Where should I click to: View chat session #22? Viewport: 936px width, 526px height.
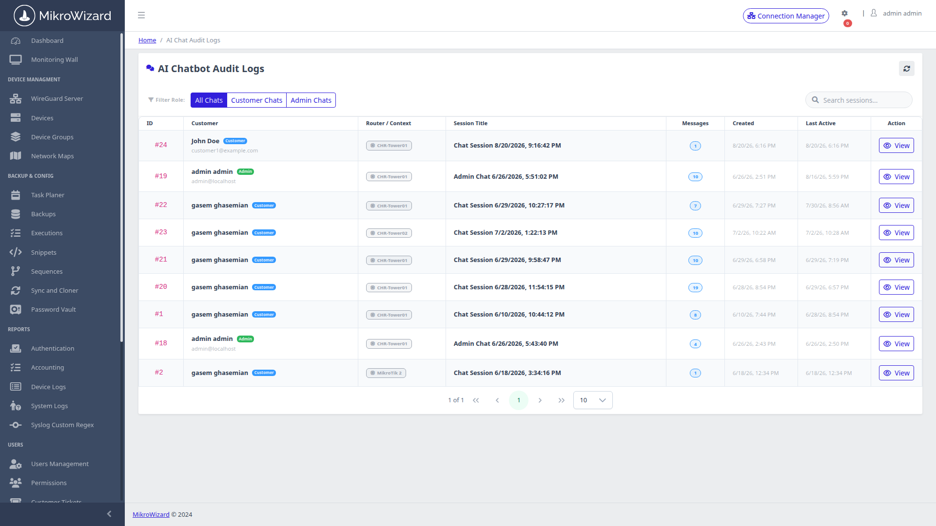click(896, 206)
